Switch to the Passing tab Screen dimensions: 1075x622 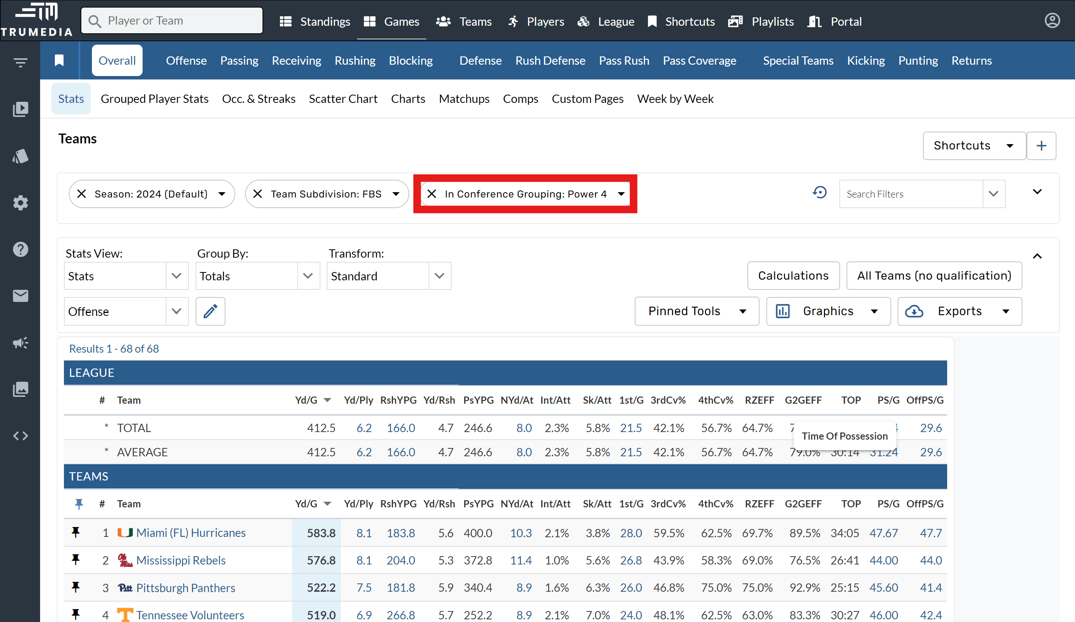239,61
